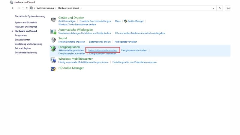Open Erweiterte Druckereinstellungen

[x=95, y=21]
